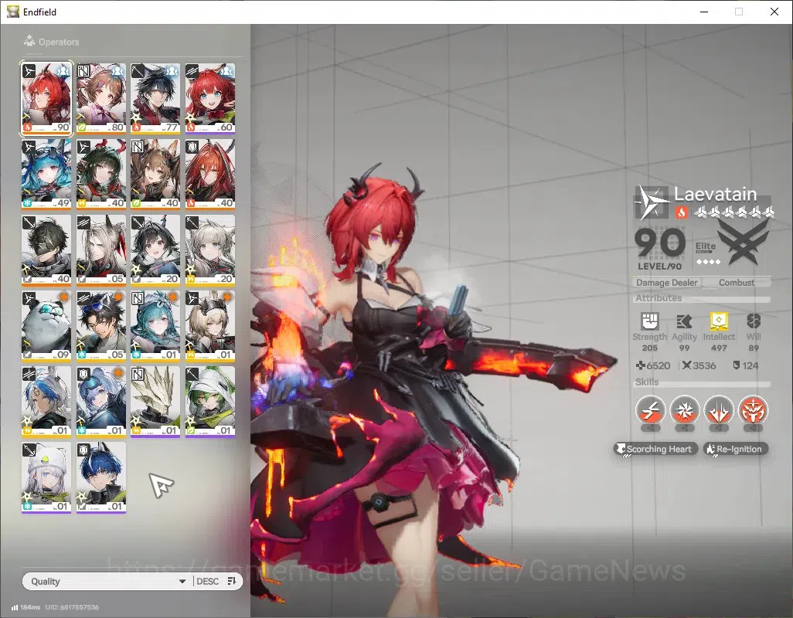This screenshot has width=793, height=618.
Task: Click Laevatain's class emblem icon
Action: point(651,202)
